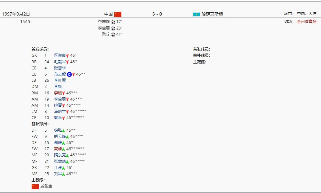
Task: Open starter 李红军's player link
Action: [60, 80]
